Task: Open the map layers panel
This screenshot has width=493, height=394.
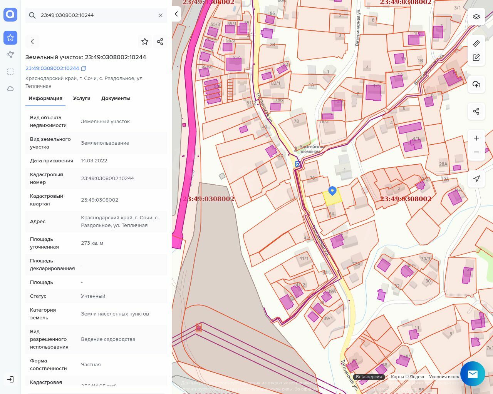Action: 476,17
